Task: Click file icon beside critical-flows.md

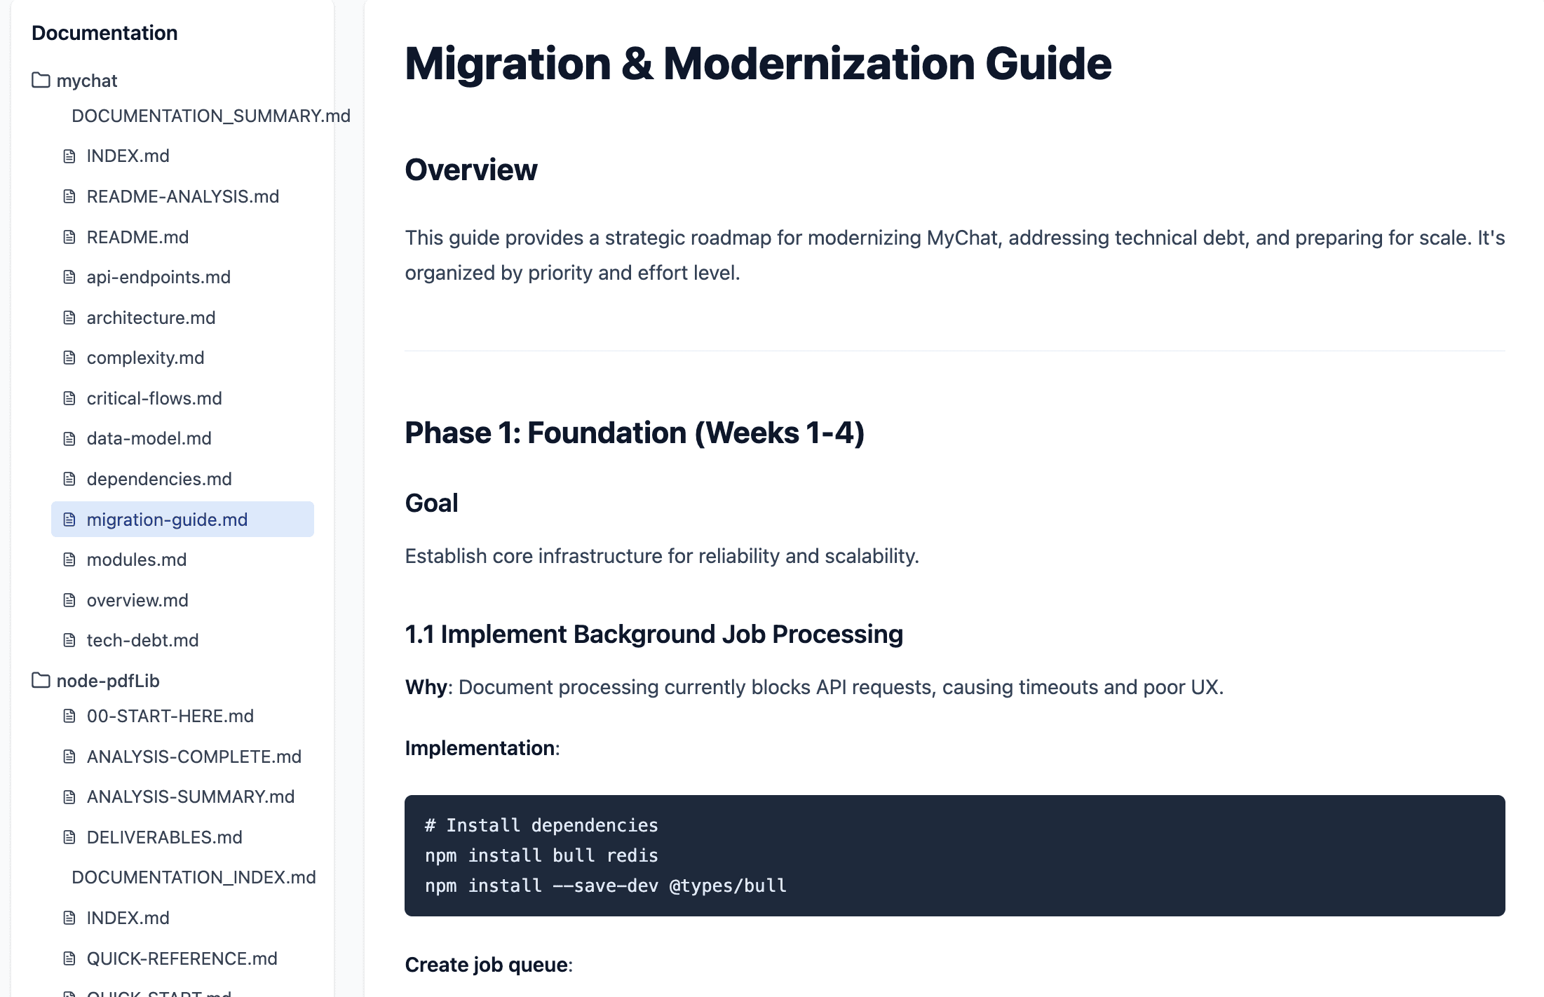Action: click(x=69, y=398)
